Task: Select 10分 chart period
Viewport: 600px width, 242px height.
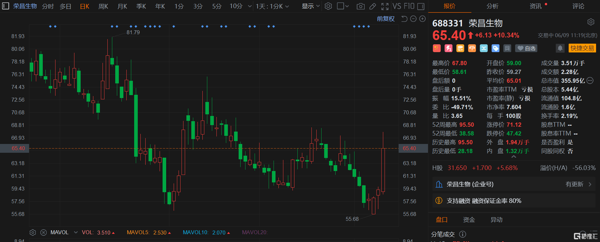Action: click(x=236, y=6)
